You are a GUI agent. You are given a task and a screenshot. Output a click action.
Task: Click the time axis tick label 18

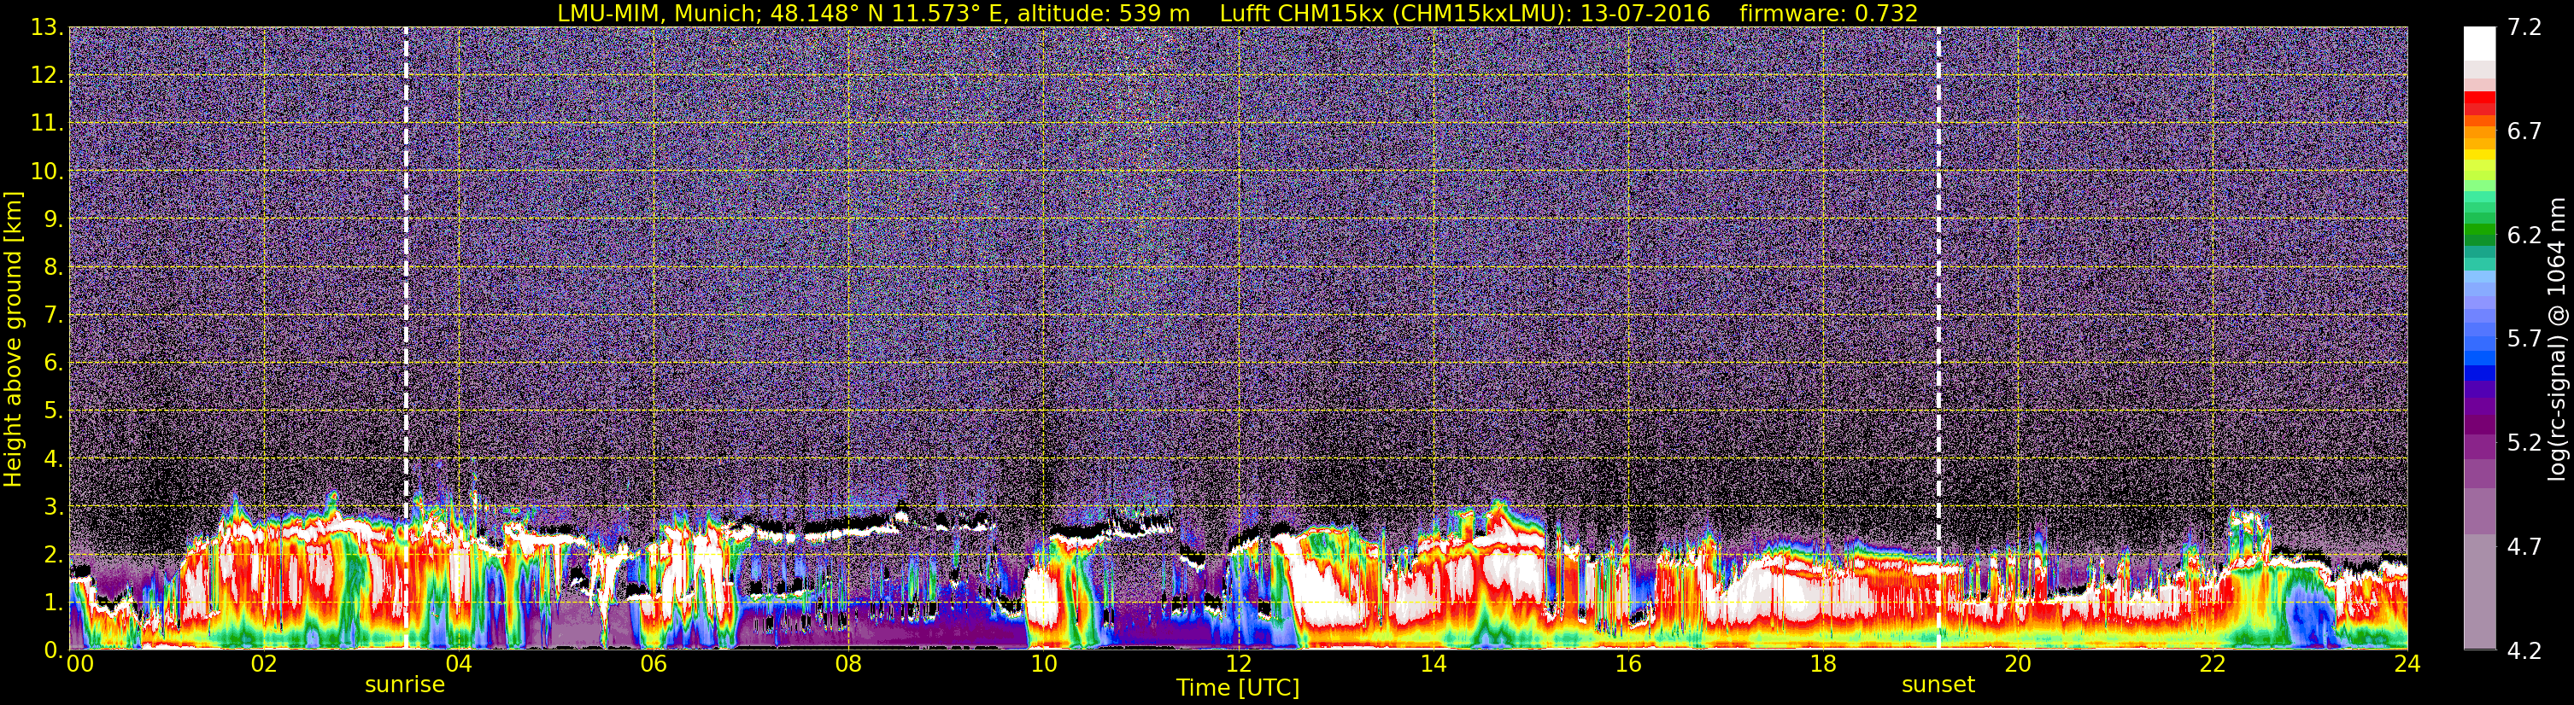point(1822,665)
